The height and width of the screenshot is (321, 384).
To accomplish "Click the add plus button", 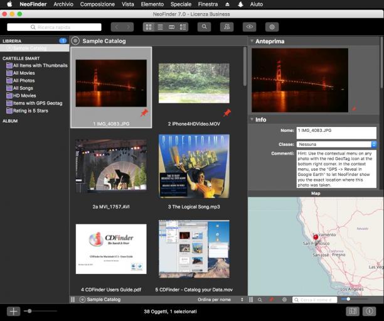I will [13, 311].
